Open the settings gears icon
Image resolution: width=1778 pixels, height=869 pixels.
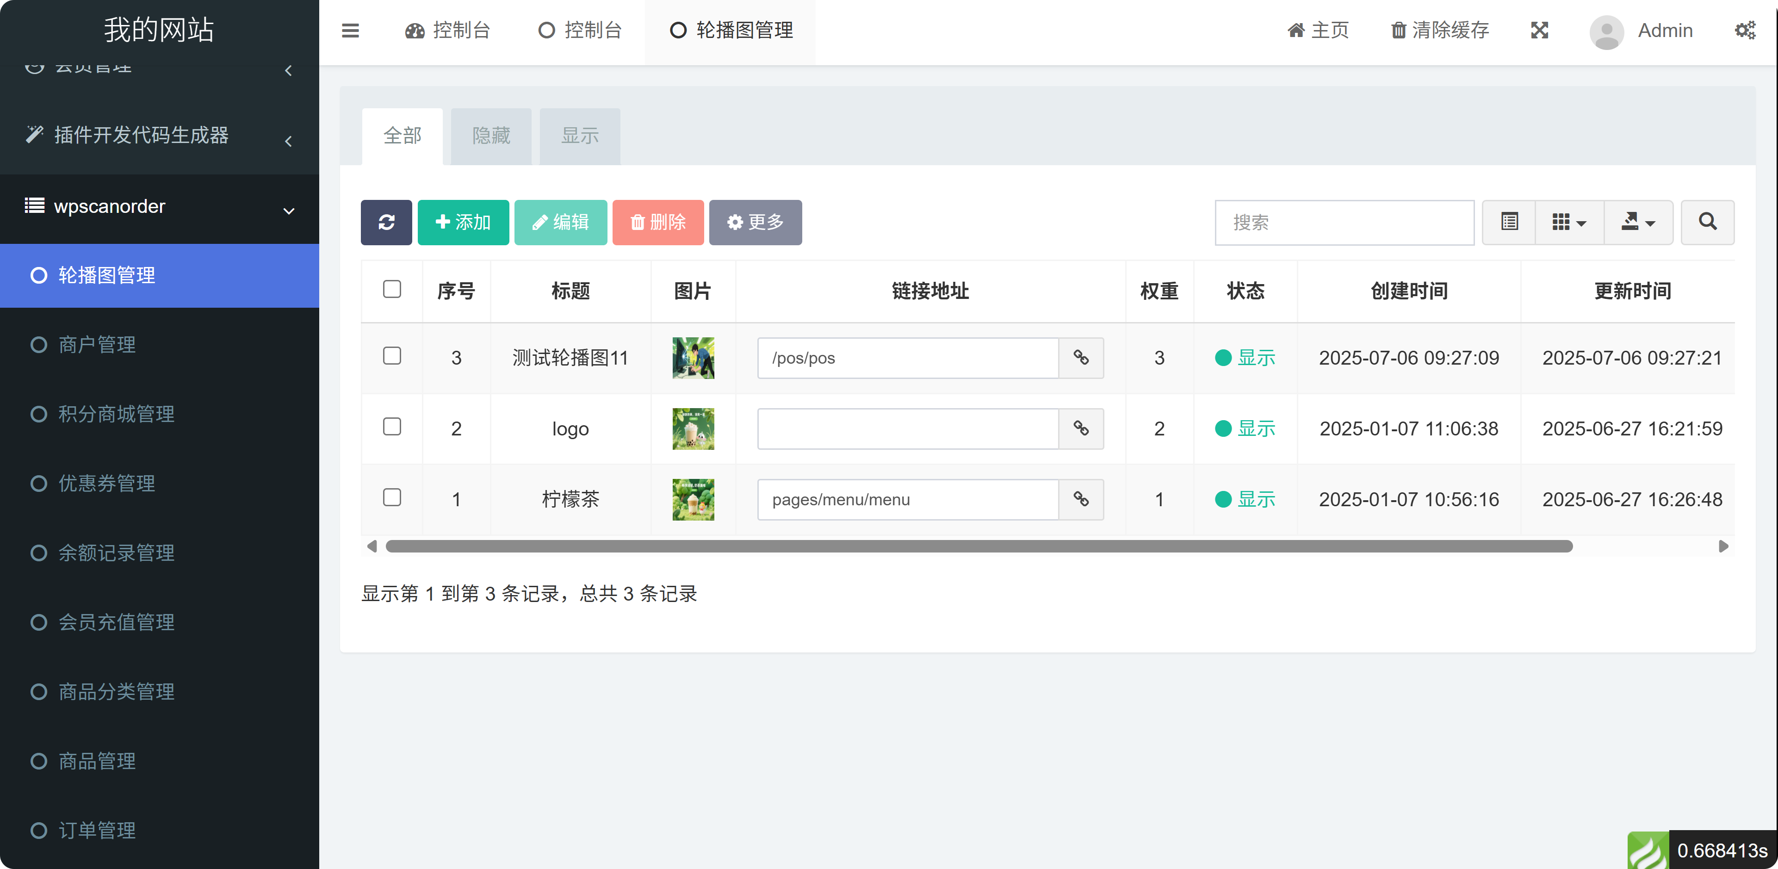point(1745,31)
